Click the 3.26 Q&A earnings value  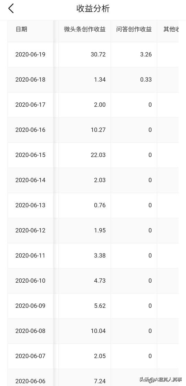coord(146,54)
